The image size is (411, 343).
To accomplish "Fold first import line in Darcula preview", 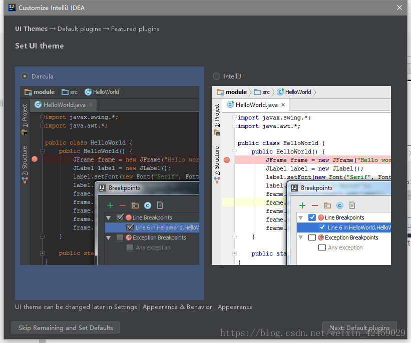I will (42, 117).
